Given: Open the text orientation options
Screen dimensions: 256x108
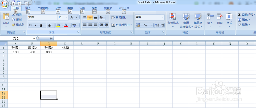Looking at the screenshot, I should 102,17.
